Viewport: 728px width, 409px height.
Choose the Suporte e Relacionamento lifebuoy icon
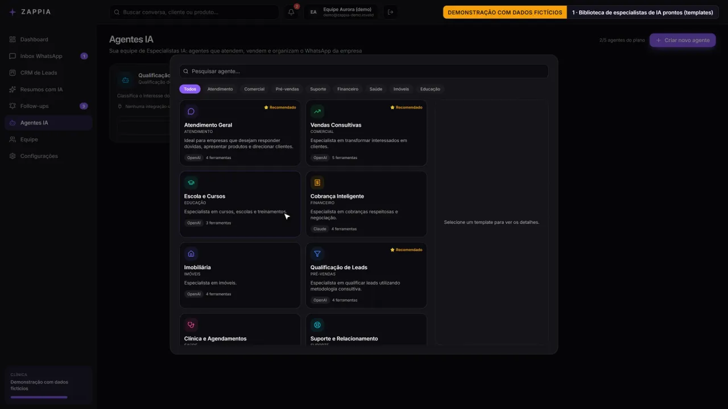pyautogui.click(x=317, y=325)
